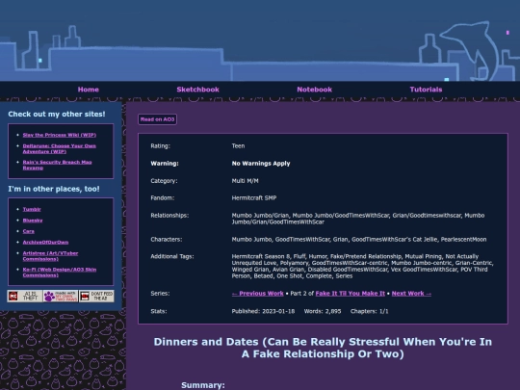This screenshot has width=520, height=390.
Task: Click the 'Summary:' heading
Action: tap(203, 385)
